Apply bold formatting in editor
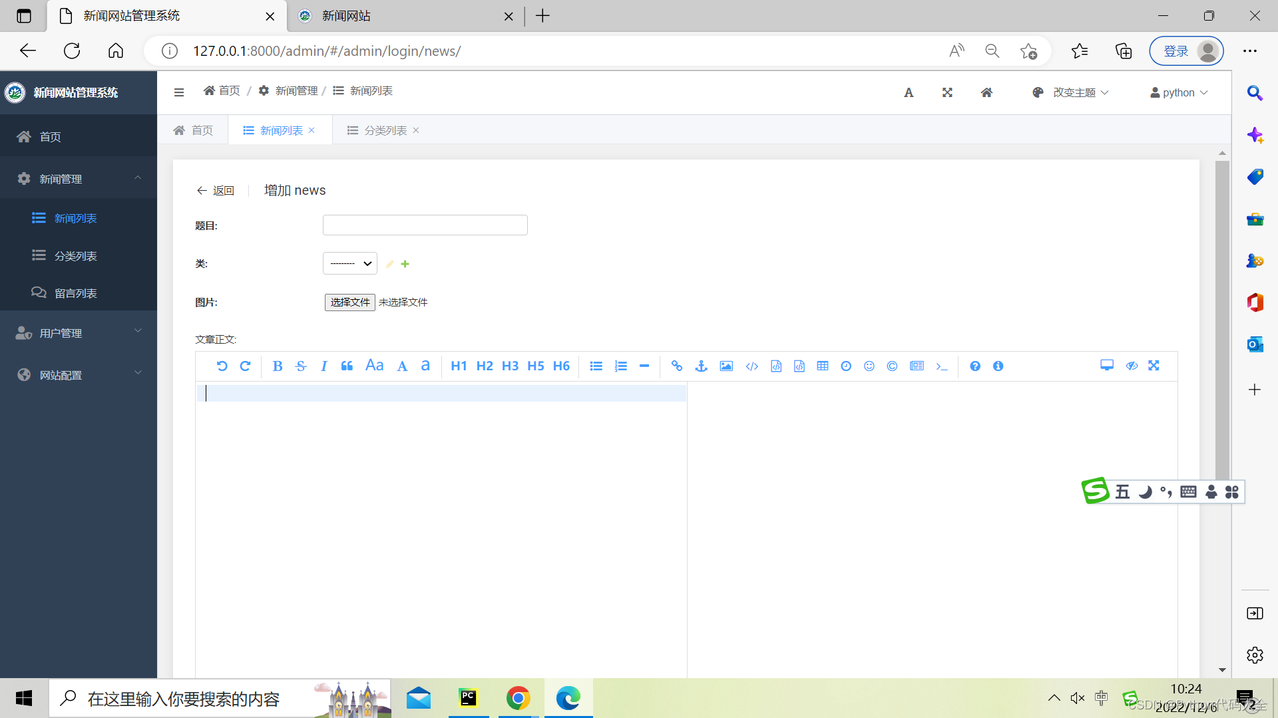 pos(278,366)
